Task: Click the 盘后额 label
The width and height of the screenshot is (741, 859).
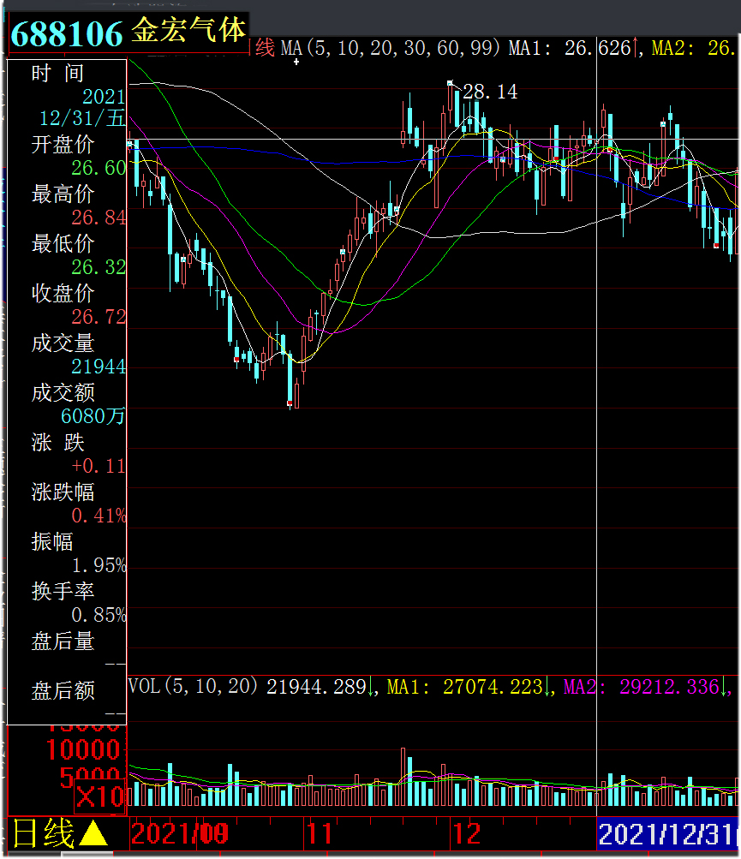Action: pos(63,690)
